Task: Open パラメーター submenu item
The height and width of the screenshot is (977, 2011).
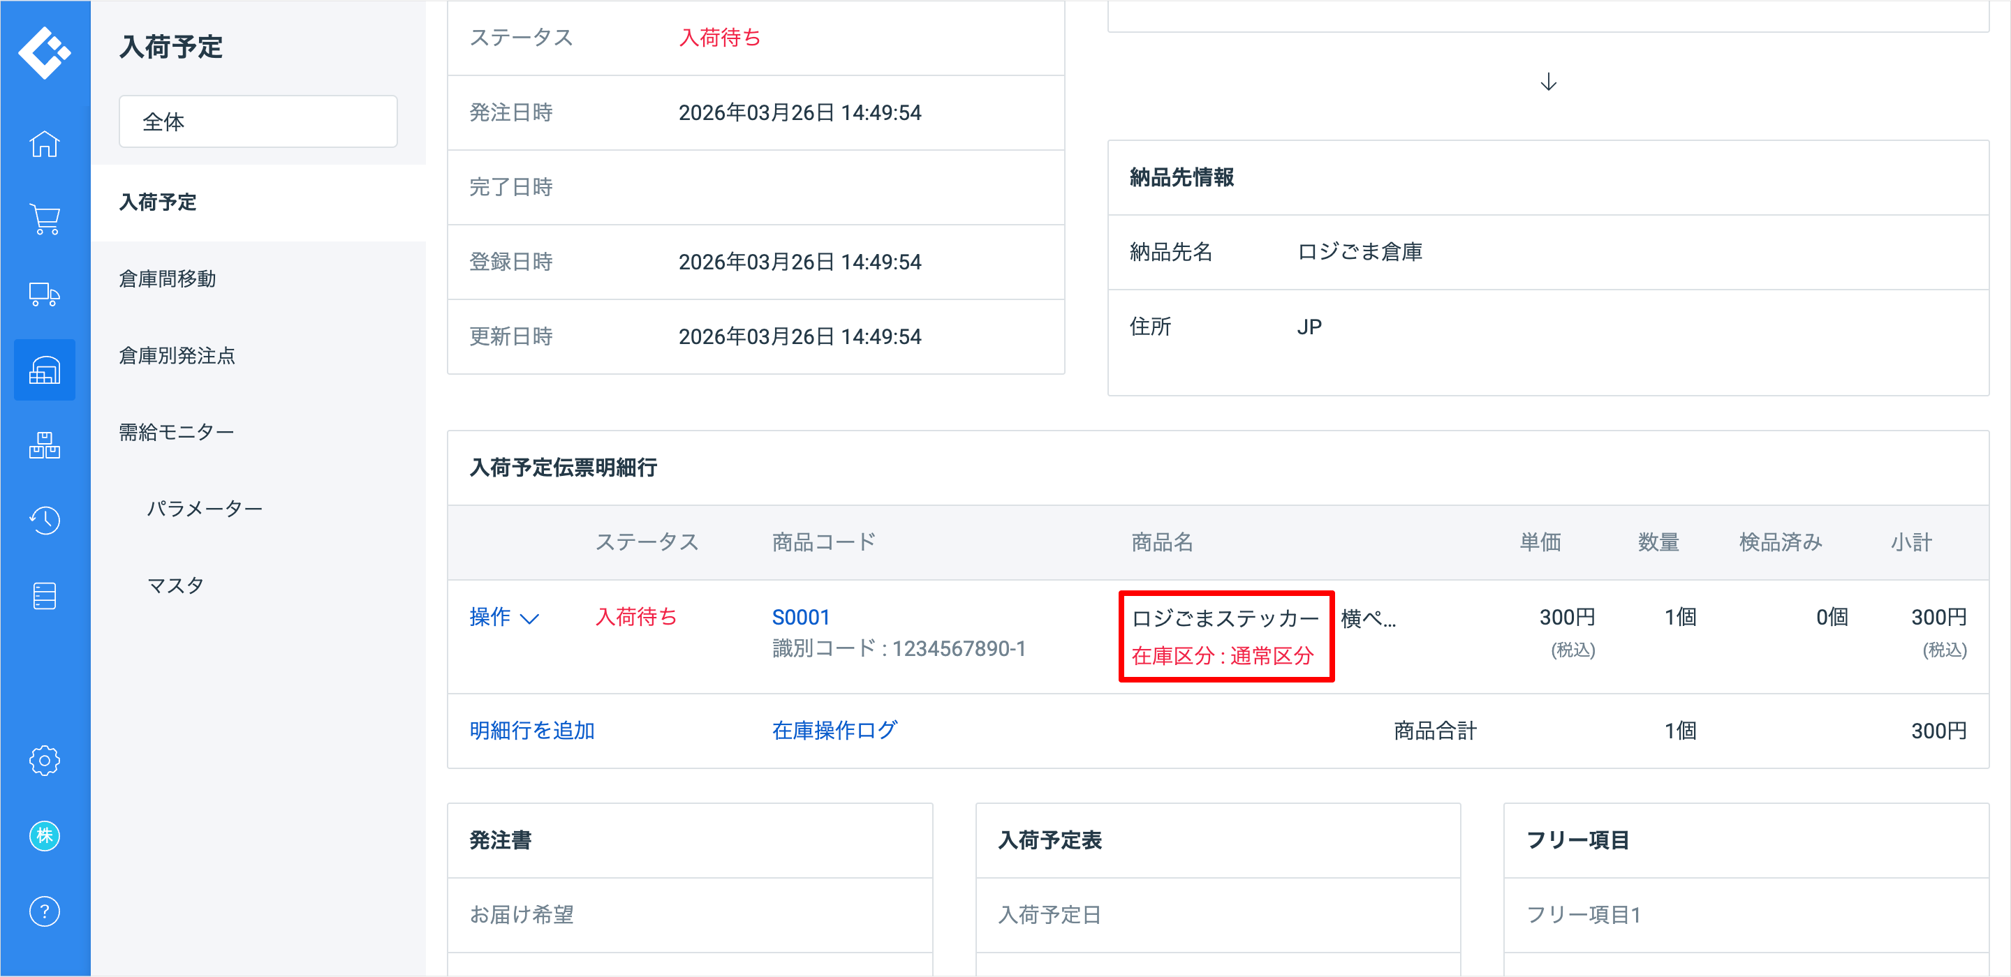Action: pyautogui.click(x=205, y=509)
